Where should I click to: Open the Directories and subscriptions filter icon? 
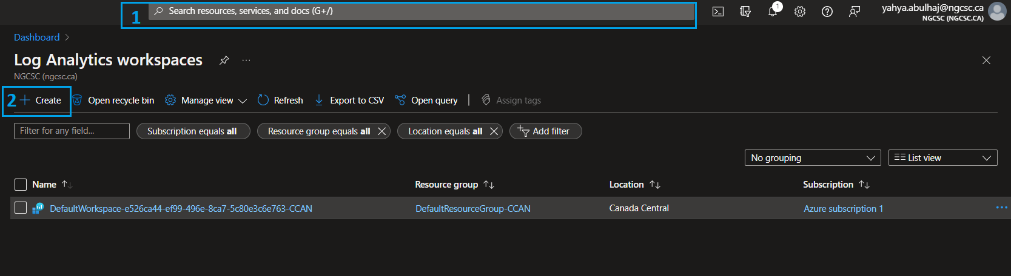point(745,11)
